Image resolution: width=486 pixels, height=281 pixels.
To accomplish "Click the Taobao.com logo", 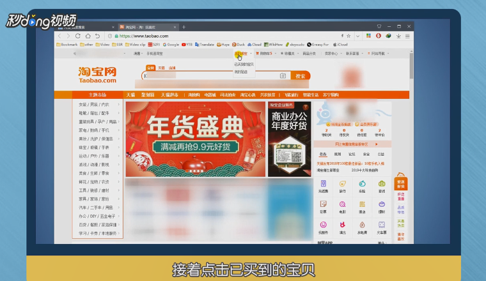I will [x=97, y=75].
